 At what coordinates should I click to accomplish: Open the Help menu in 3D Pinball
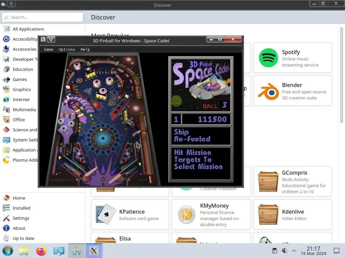tap(85, 49)
